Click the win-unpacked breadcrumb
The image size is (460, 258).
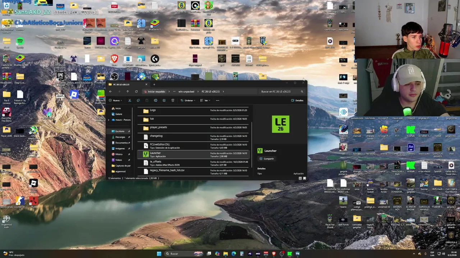[x=186, y=91]
